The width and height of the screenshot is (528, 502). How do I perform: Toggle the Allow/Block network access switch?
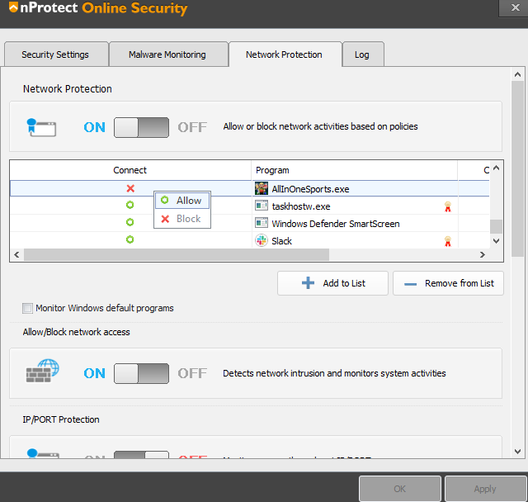[141, 373]
